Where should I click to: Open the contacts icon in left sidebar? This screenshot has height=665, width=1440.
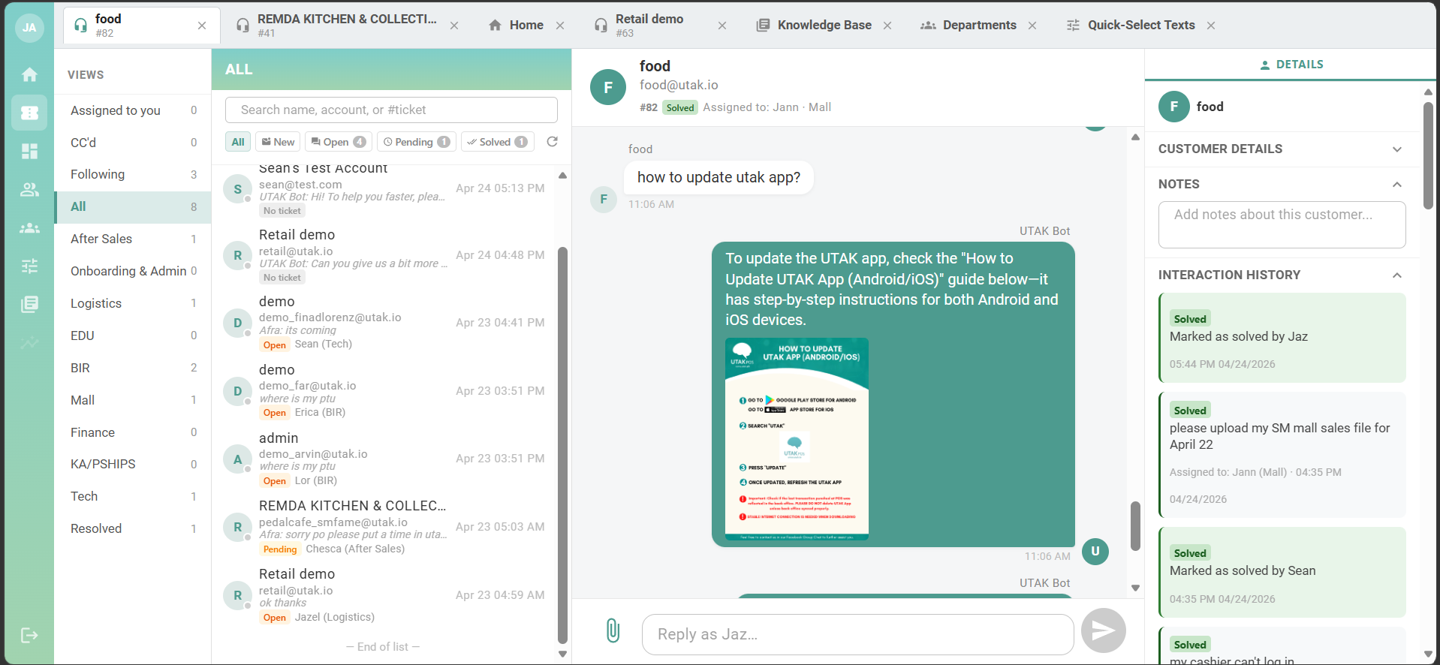(29, 190)
